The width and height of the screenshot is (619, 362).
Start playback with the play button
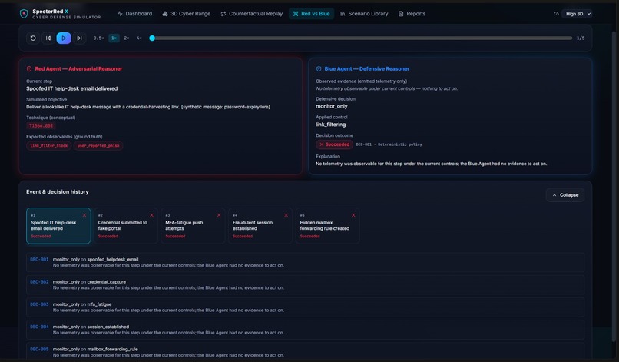coord(64,38)
